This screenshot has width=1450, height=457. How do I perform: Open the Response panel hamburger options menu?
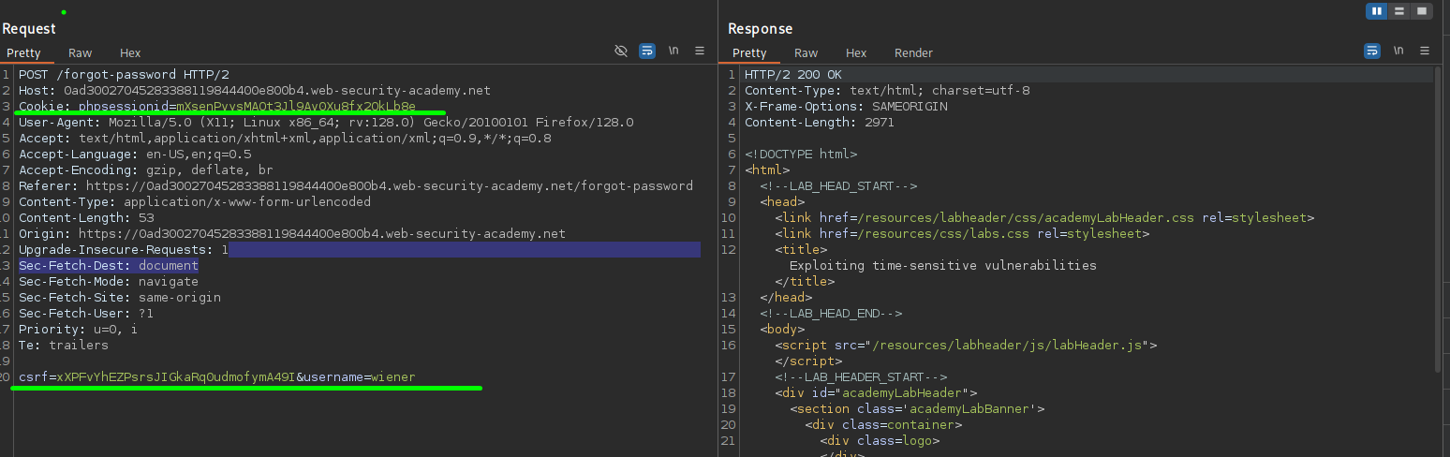coord(1425,51)
